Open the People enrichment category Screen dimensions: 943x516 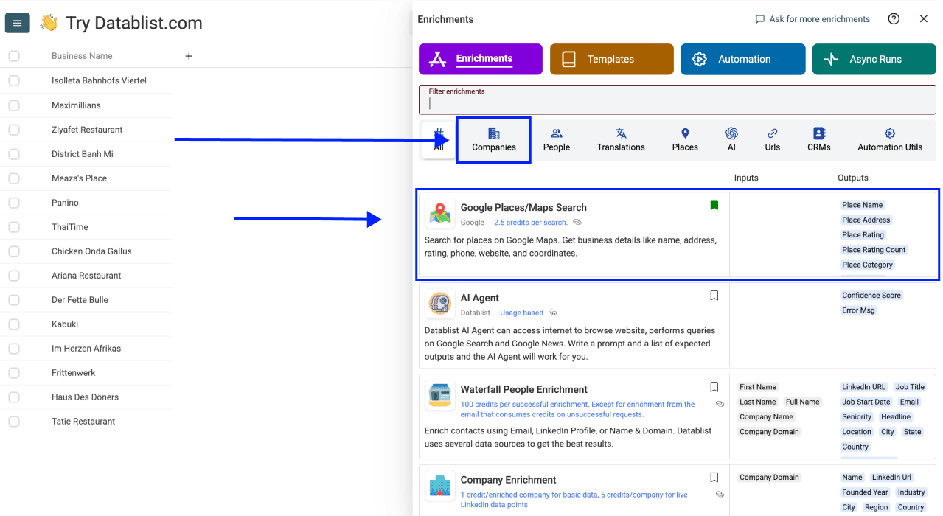(557, 139)
